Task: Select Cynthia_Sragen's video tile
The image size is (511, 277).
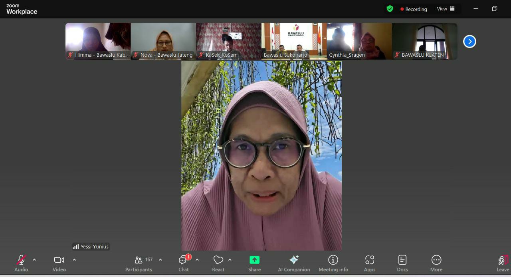Action: [359, 41]
